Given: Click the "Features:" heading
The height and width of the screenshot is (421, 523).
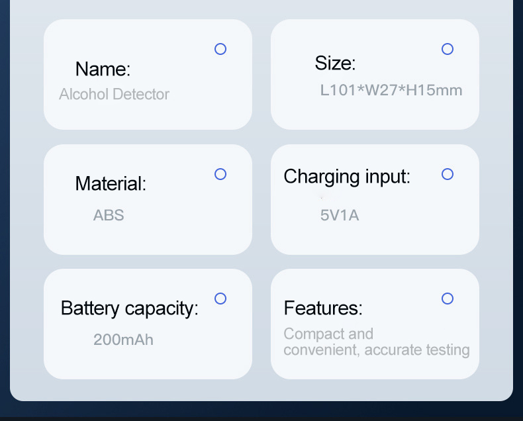Looking at the screenshot, I should (x=323, y=308).
